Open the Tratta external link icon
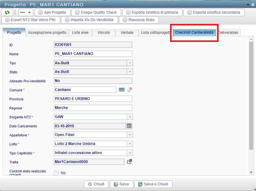 pos(130,161)
